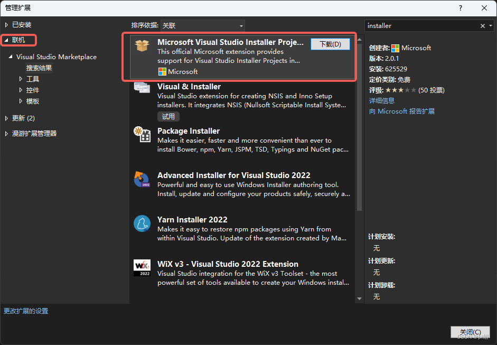Screen dimensions: 497x345
Task: Click the Microsoft logo under the first result
Action: 162,72
